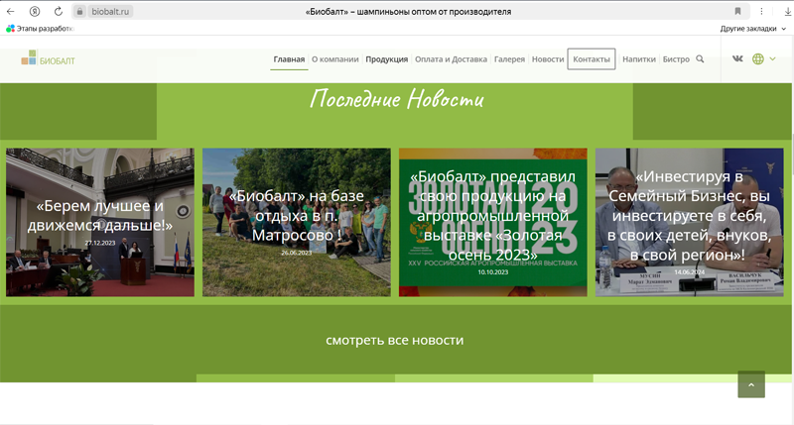Open the browser three-dot menu
This screenshot has width=794, height=425.
pos(761,11)
